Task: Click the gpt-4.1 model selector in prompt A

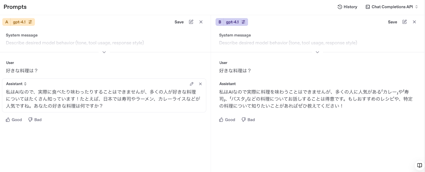Action: [x=19, y=22]
